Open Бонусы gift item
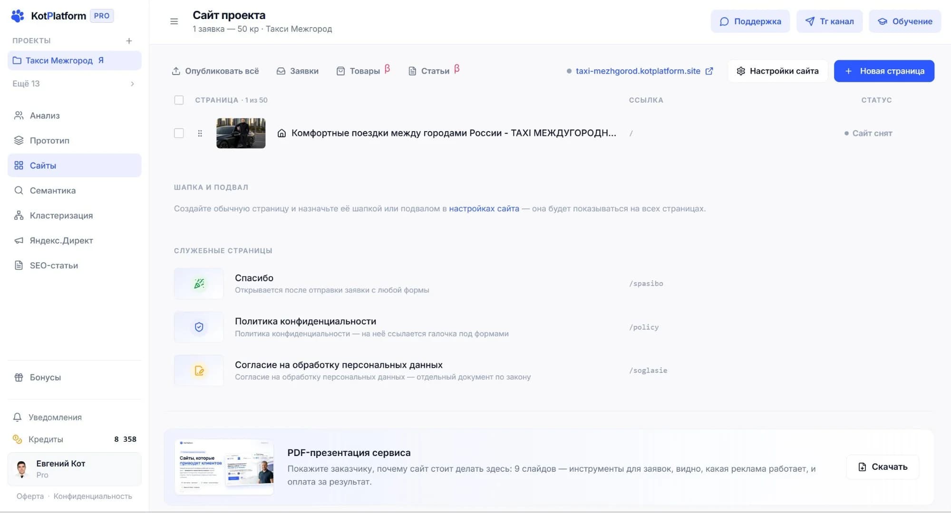951x513 pixels. pos(74,377)
